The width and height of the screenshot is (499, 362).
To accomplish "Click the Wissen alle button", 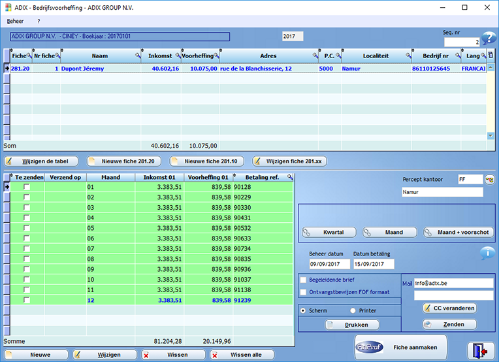I will pyautogui.click(x=242, y=355).
